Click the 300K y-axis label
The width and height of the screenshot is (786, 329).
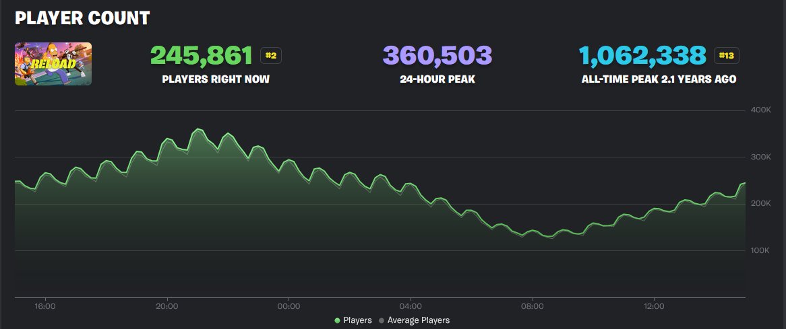pyautogui.click(x=760, y=157)
